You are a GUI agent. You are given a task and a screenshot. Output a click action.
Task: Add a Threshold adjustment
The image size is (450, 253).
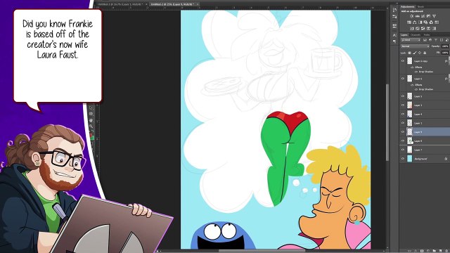(x=423, y=28)
